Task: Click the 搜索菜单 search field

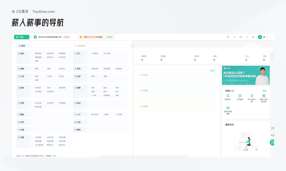Action: (x=80, y=46)
